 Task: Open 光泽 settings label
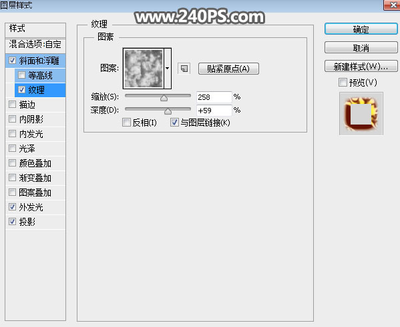[27, 149]
